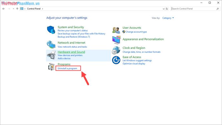Image resolution: width=222 pixels, height=125 pixels.
Task: Open Backup and Restore (Windows 7) link
Action: tap(74, 37)
